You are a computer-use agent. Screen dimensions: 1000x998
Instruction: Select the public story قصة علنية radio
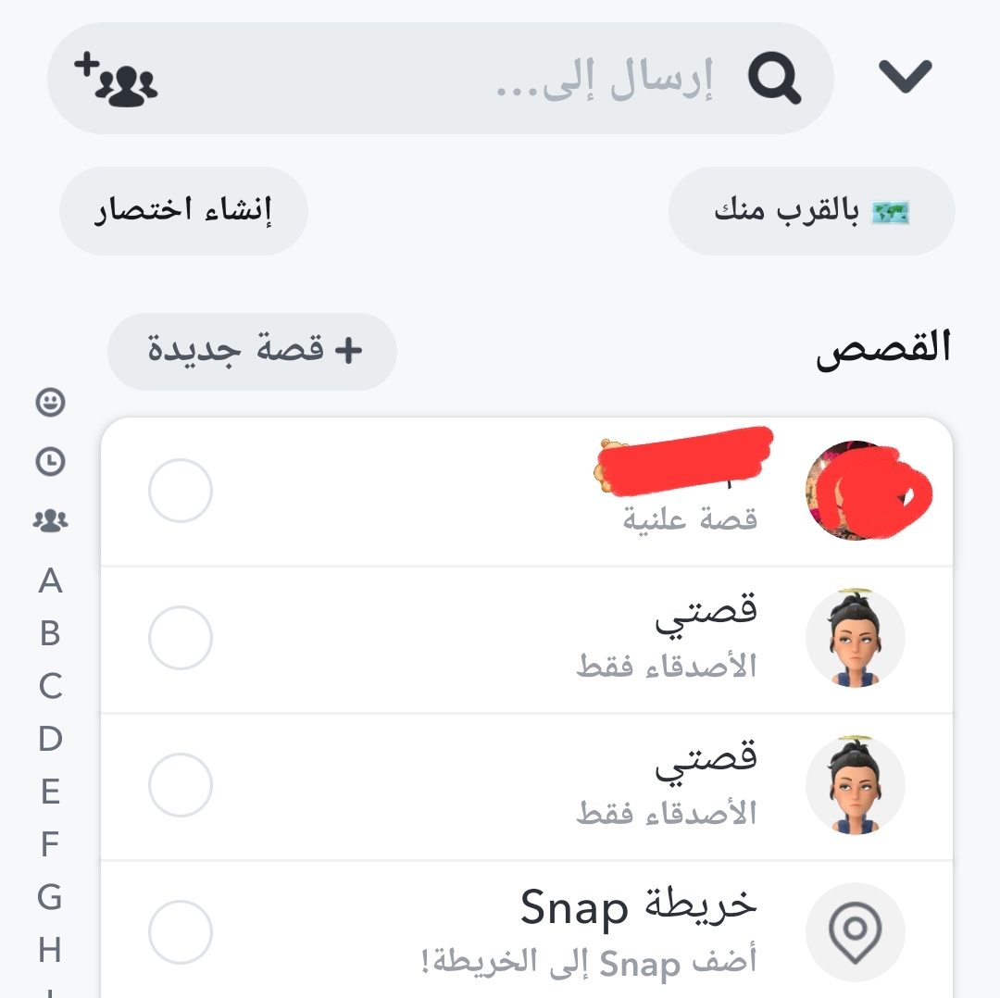tap(181, 491)
